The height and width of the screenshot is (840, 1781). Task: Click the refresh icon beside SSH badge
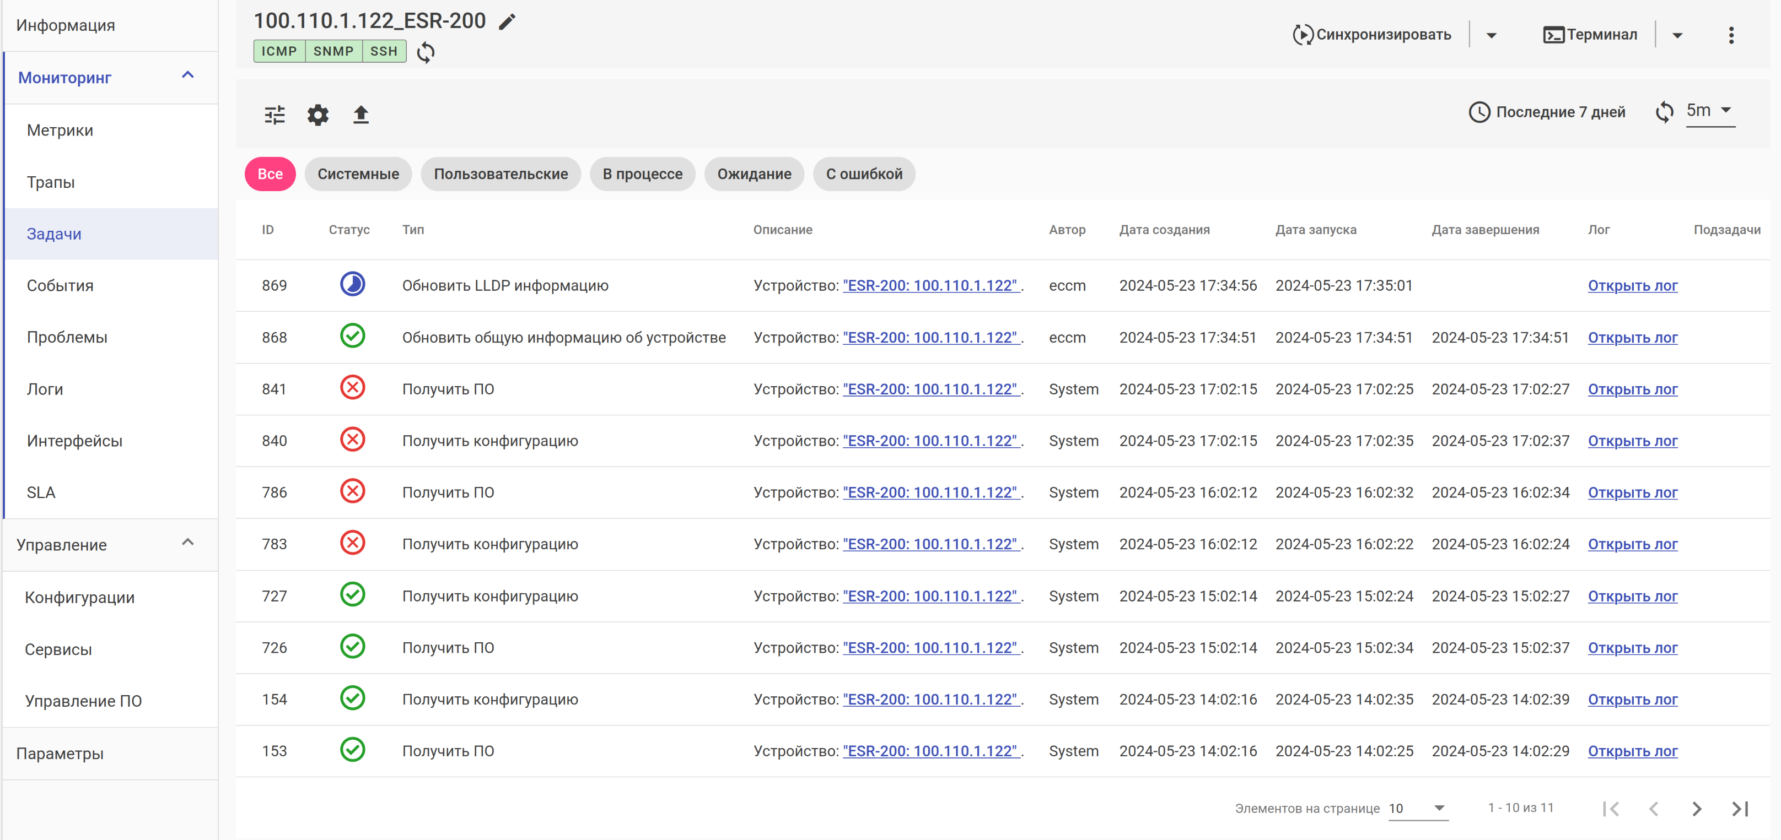tap(426, 52)
